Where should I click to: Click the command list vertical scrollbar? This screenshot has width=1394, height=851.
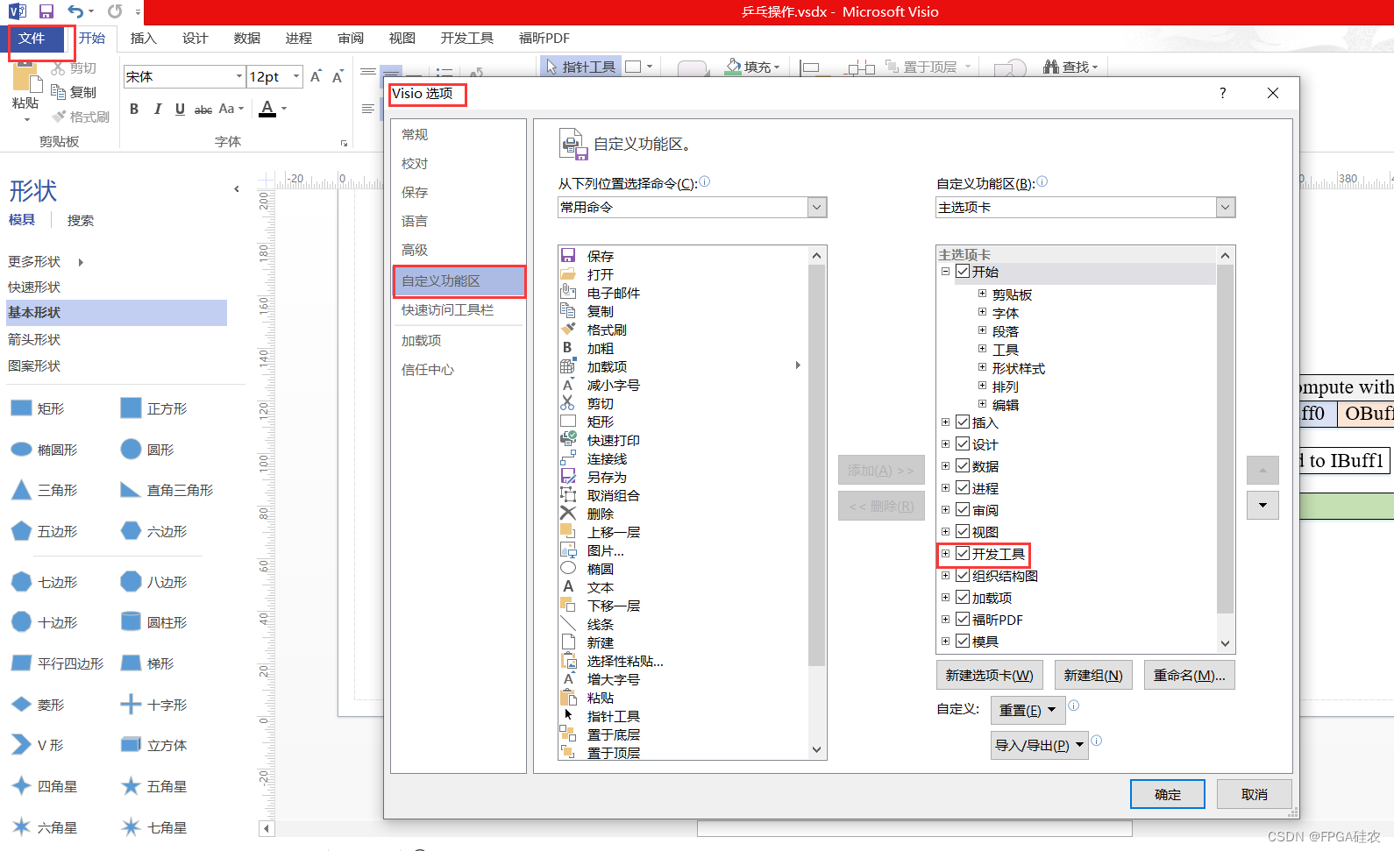pyautogui.click(x=816, y=504)
